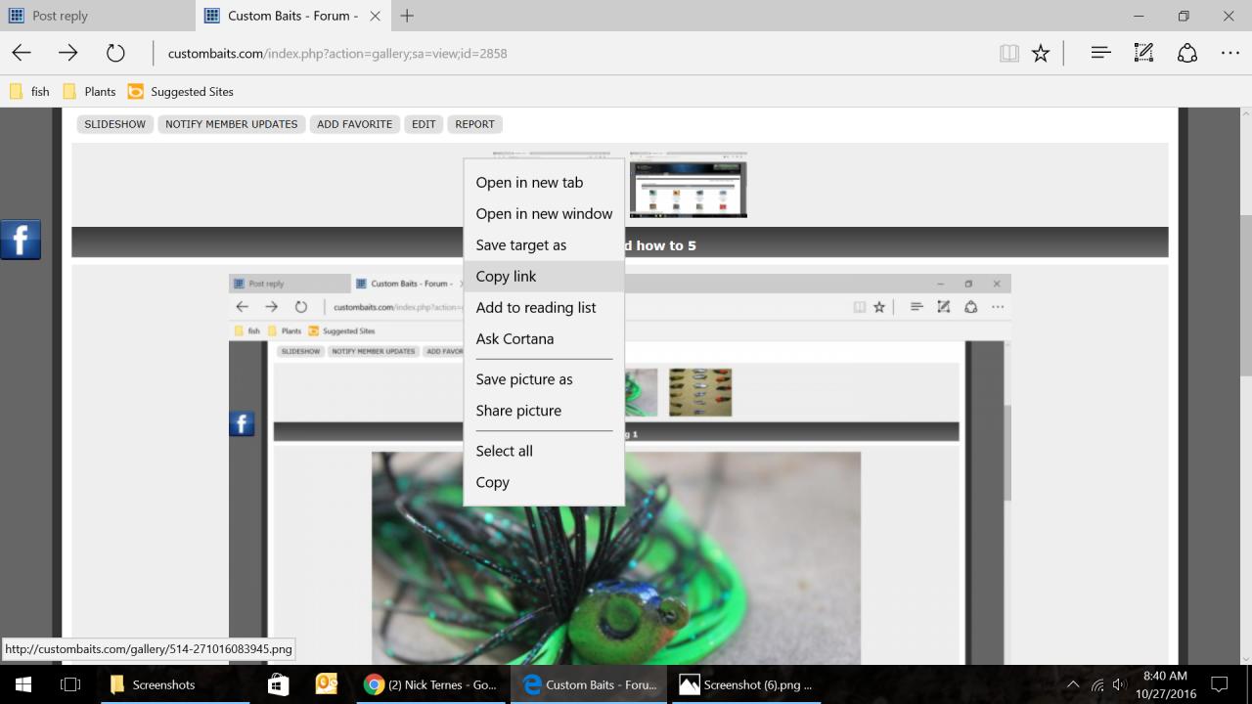The width and height of the screenshot is (1252, 704).
Task: Choose Copy link from context menu
Action: pos(506,277)
